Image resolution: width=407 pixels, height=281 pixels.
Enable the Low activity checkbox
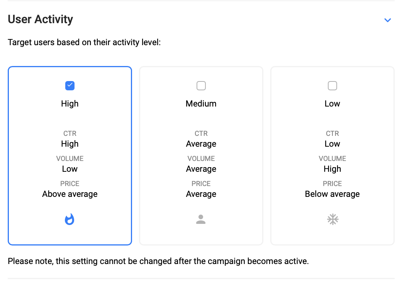coord(332,86)
